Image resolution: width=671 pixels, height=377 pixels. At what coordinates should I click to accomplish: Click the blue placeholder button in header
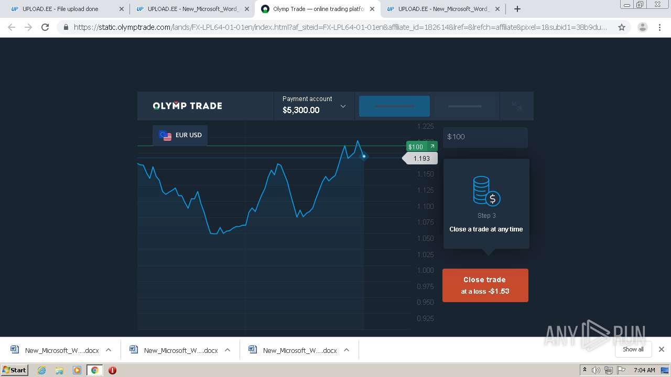pos(394,106)
